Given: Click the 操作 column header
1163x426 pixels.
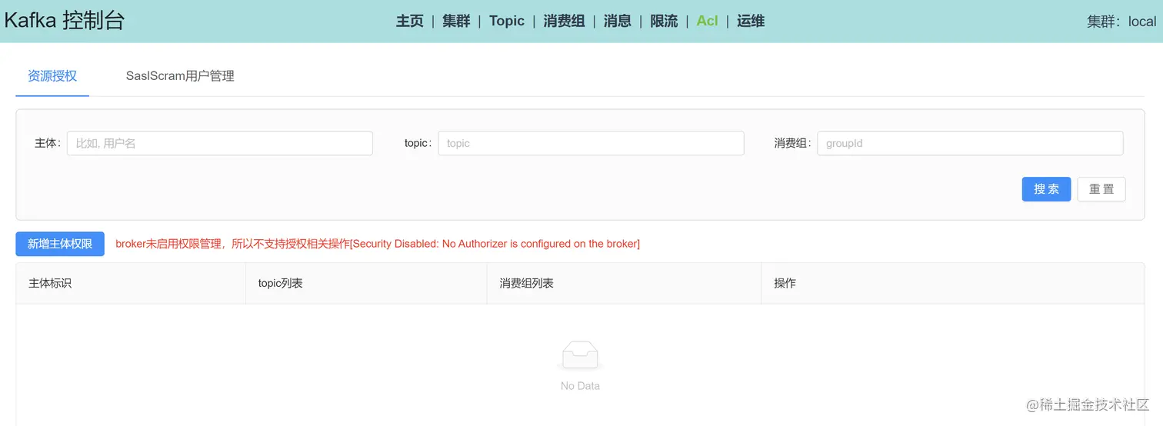Looking at the screenshot, I should pyautogui.click(x=953, y=283).
